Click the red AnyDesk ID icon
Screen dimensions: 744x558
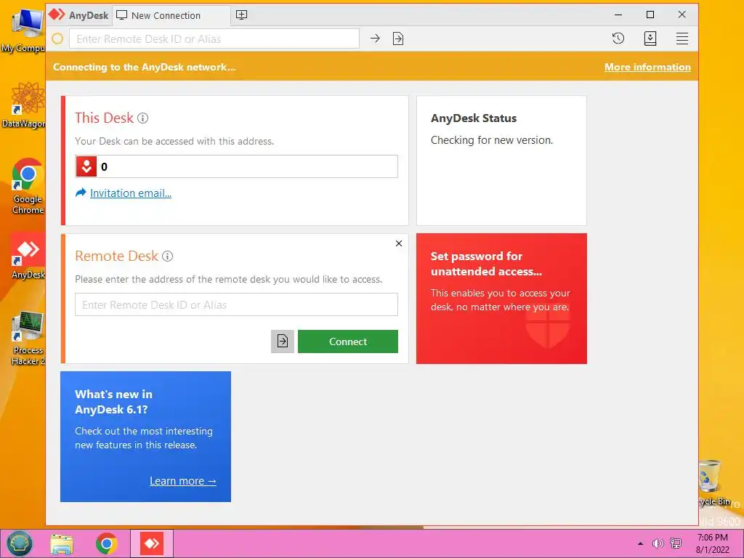(x=86, y=166)
